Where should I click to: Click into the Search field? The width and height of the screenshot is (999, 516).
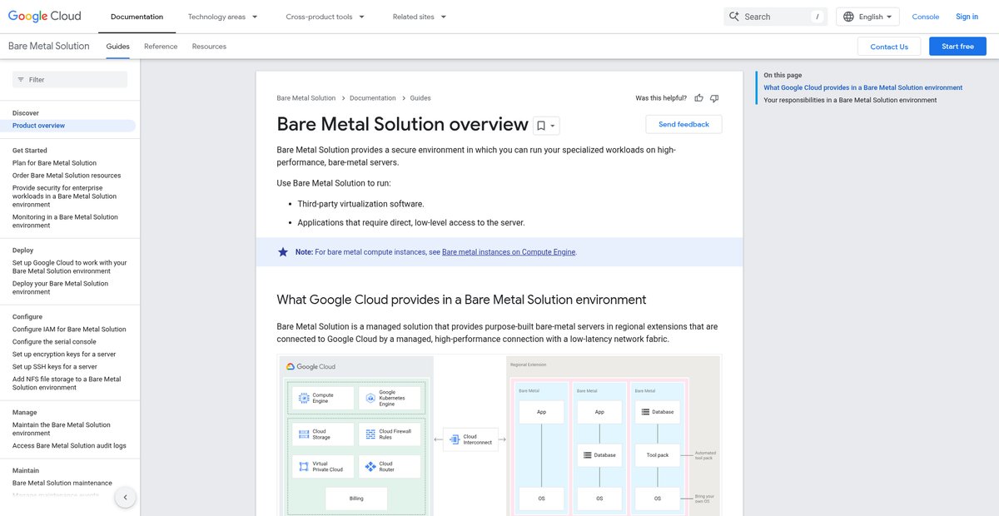775,17
